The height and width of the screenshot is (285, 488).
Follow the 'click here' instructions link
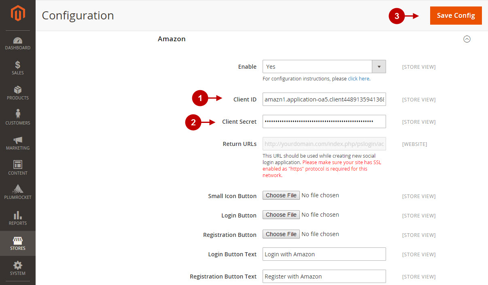359,79
